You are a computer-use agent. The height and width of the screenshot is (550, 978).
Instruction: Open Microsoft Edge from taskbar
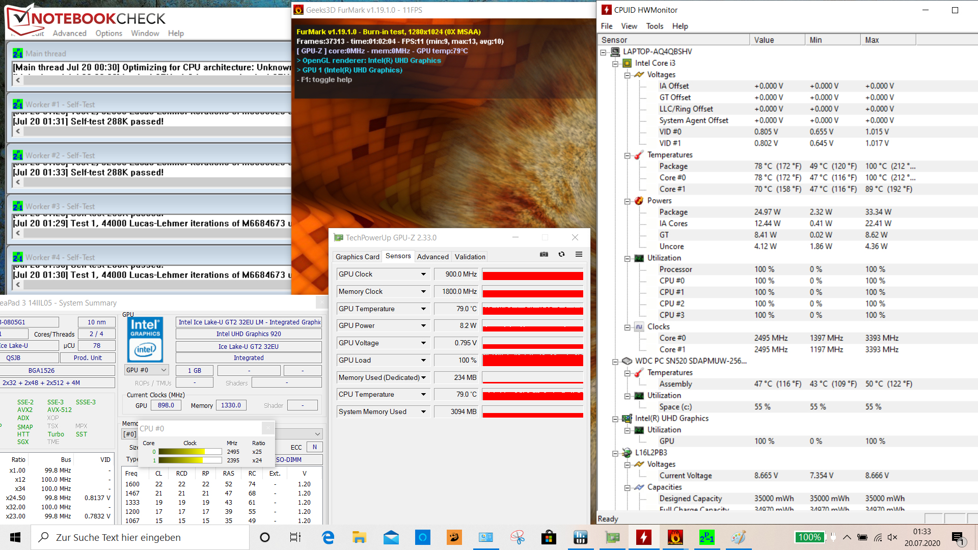pos(328,537)
